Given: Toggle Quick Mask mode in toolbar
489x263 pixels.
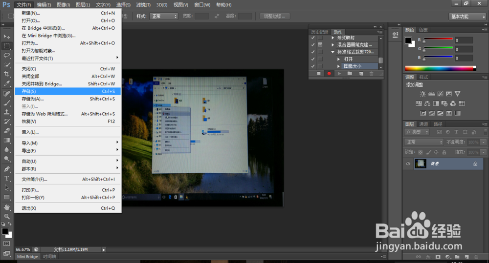Looking at the screenshot, I should coord(6,243).
